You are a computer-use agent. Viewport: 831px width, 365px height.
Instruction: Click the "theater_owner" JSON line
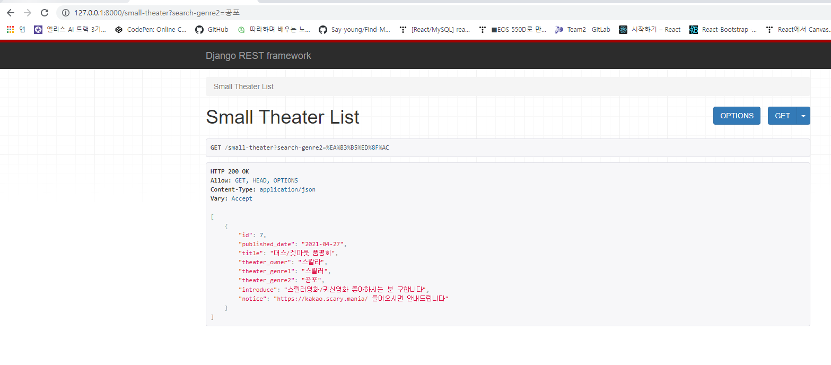click(283, 262)
